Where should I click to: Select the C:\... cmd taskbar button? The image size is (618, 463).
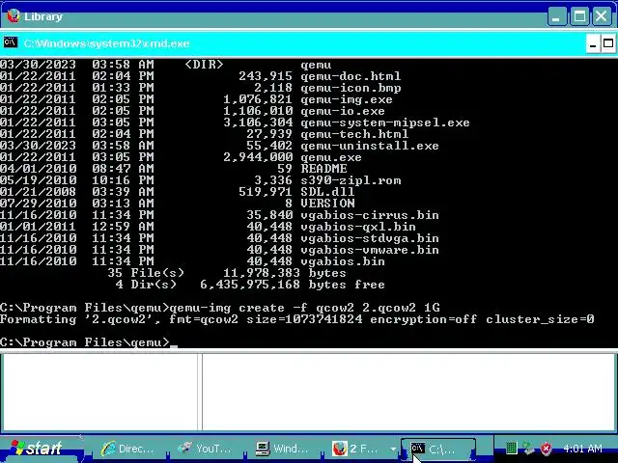click(x=437, y=449)
